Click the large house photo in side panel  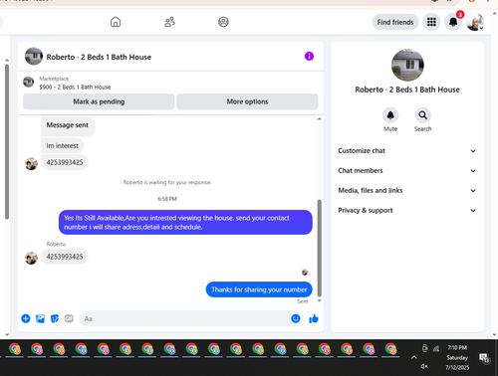[407, 65]
